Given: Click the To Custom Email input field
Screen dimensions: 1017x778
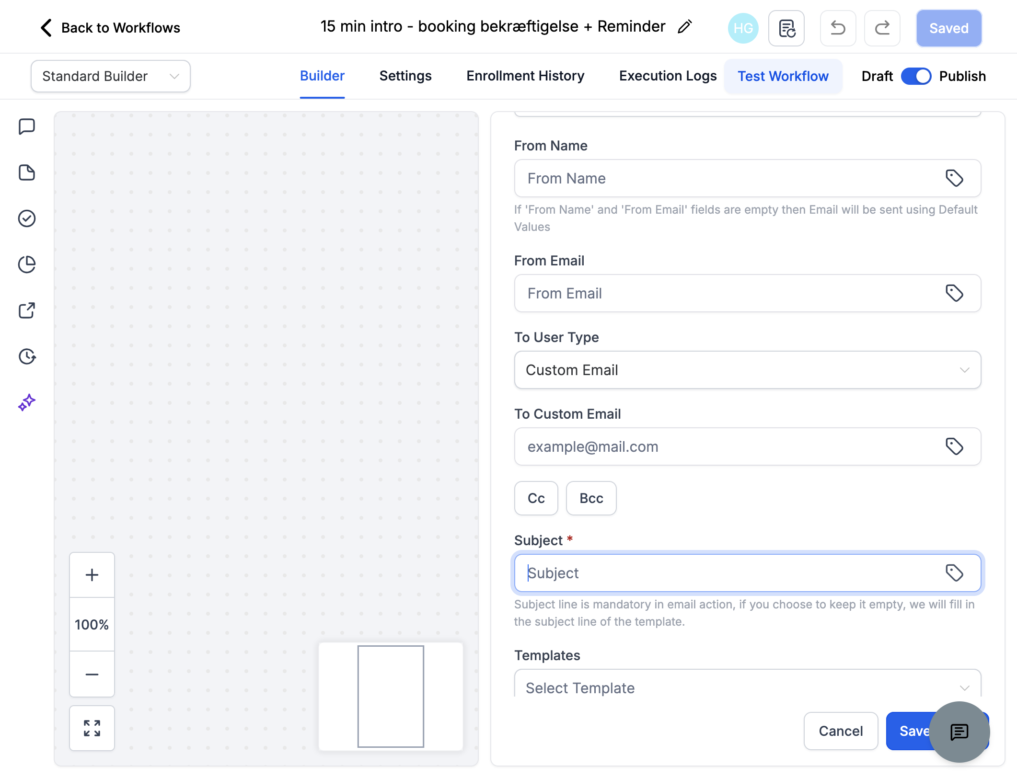Looking at the screenshot, I should 748,446.
